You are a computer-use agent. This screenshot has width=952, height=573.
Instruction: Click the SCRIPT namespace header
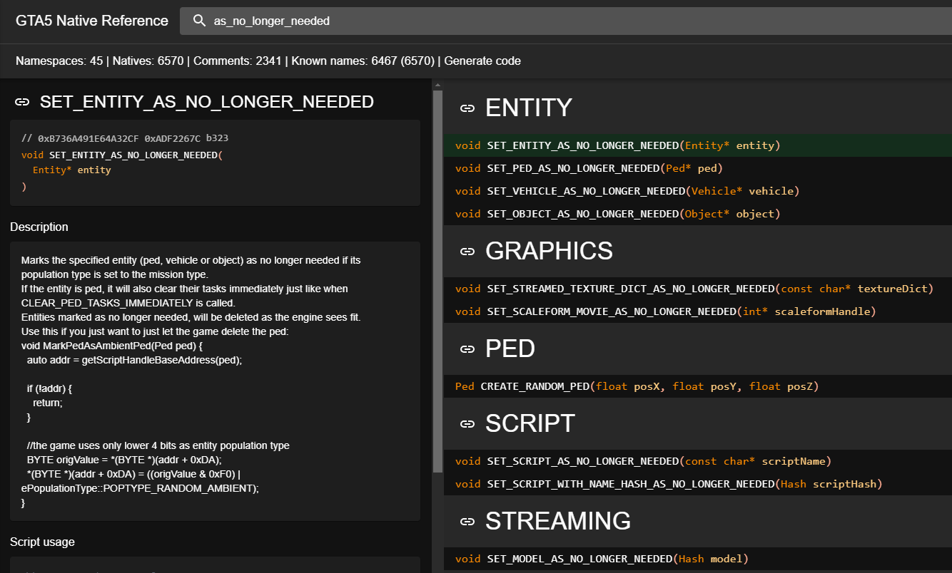[530, 423]
